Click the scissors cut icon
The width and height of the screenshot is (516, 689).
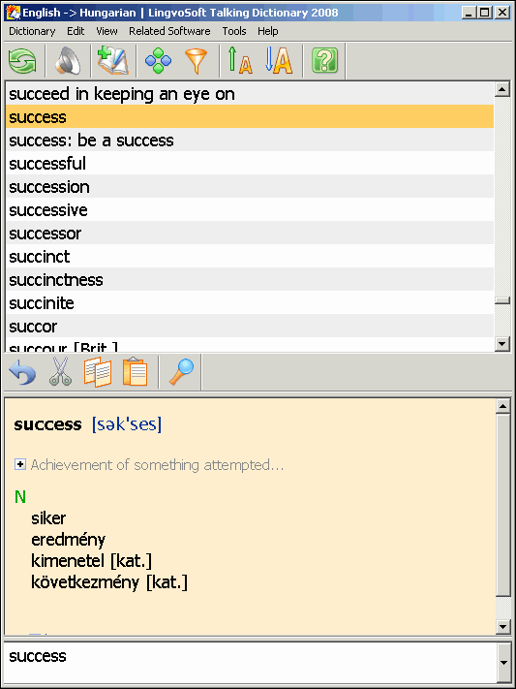[x=60, y=372]
